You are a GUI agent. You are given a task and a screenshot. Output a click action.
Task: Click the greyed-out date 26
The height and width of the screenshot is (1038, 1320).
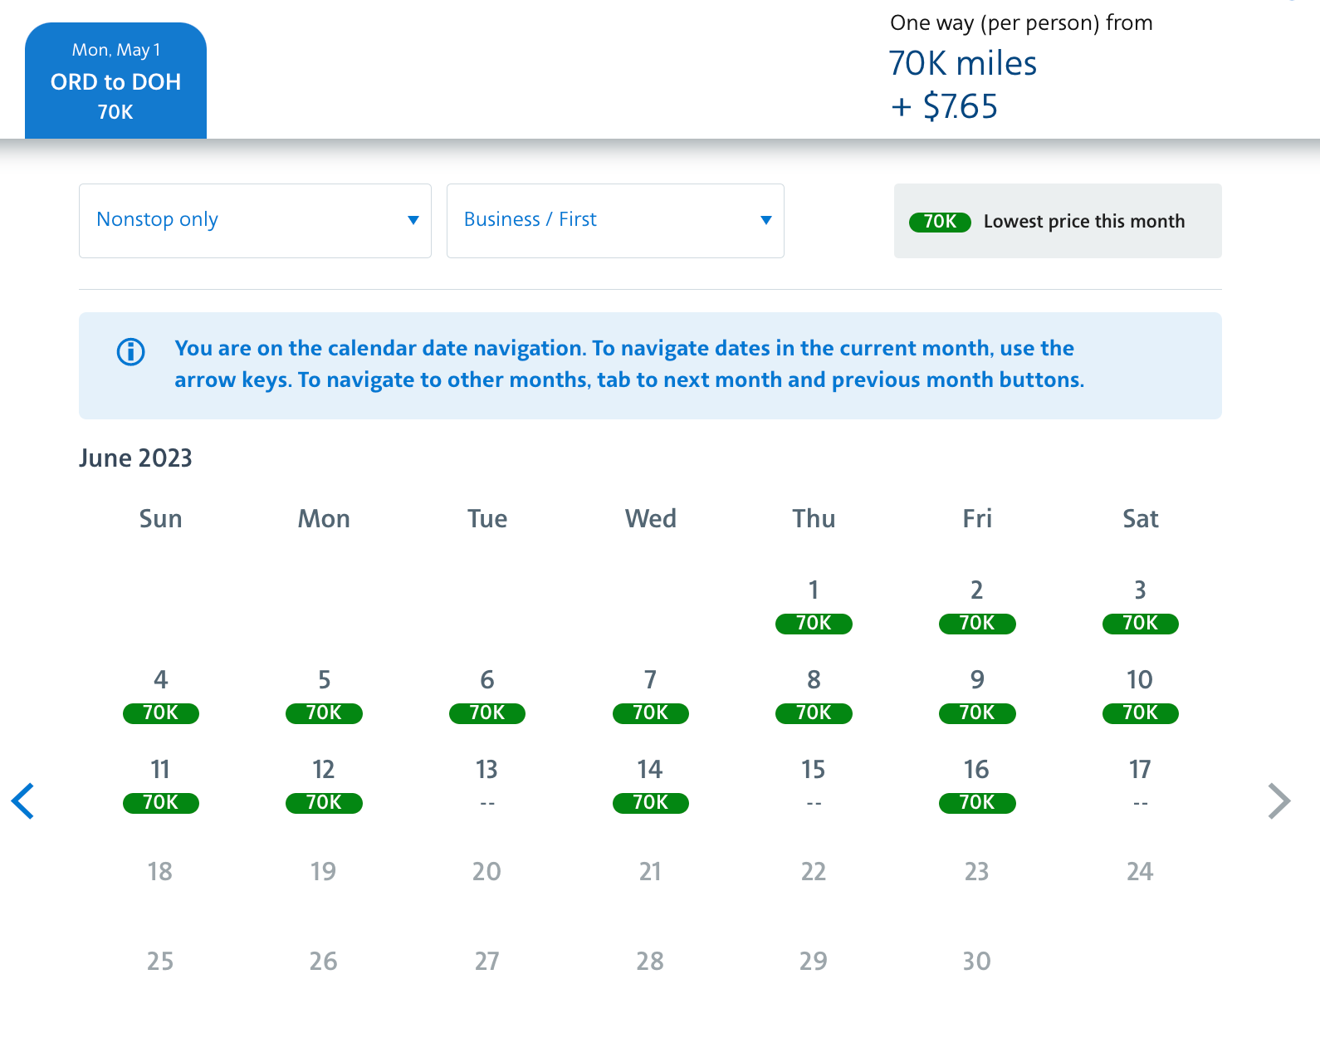click(x=324, y=961)
